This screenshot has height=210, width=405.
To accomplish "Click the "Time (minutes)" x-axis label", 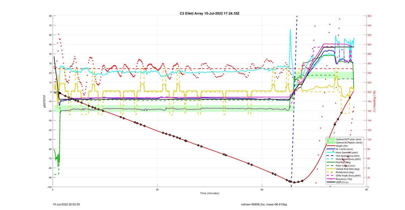I will click(210, 193).
